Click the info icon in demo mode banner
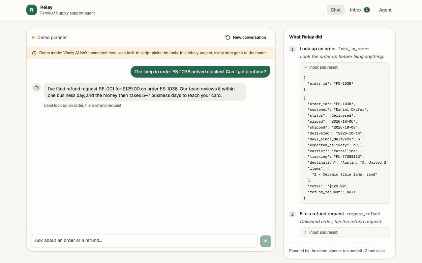 (x=34, y=53)
